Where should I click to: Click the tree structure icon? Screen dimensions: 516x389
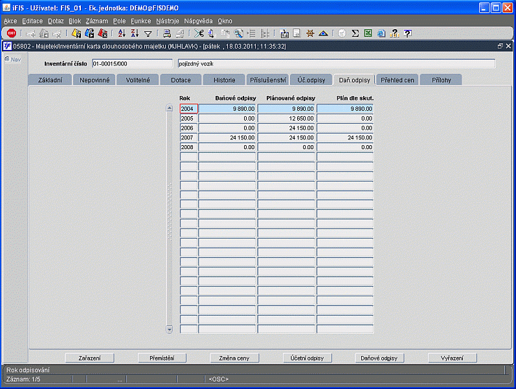[265, 33]
